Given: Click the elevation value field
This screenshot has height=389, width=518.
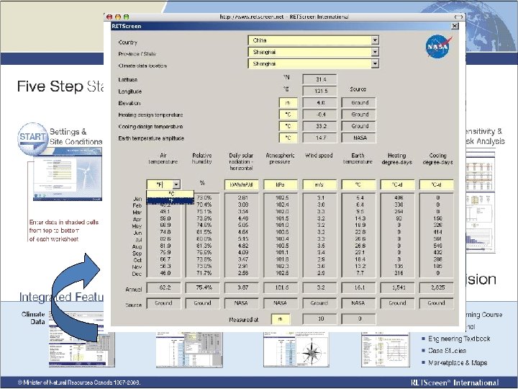Looking at the screenshot, I should 319,103.
